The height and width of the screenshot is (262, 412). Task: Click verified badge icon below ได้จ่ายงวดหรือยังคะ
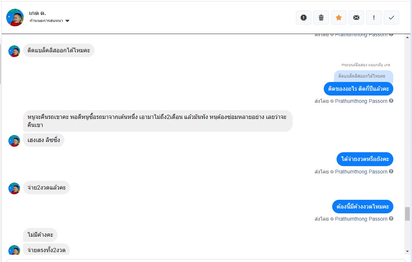[x=332, y=172]
